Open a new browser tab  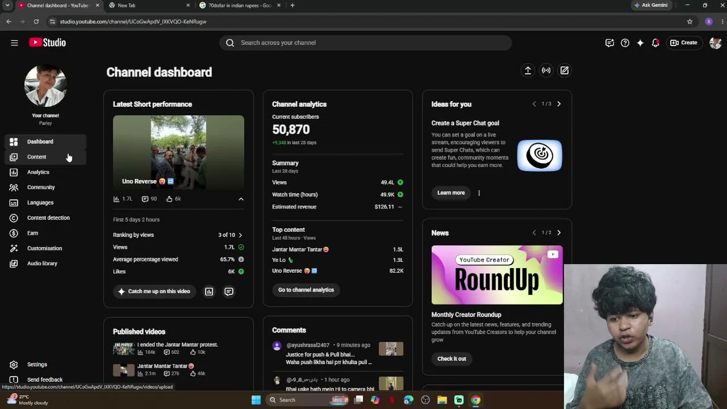(293, 5)
